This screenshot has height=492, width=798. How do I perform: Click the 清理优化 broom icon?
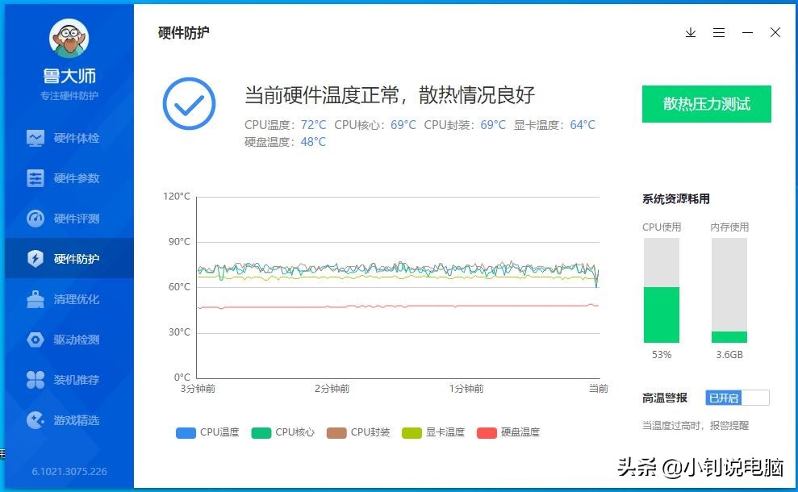tap(36, 299)
